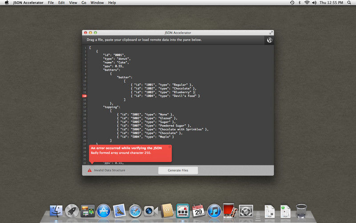Image resolution: width=356 pixels, height=223 pixels.
Task: Click the line containing "Chocolate with Sprinkles"
Action: coord(162,129)
